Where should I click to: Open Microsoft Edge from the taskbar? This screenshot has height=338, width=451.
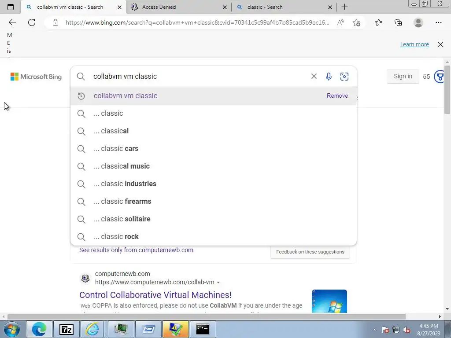point(39,329)
